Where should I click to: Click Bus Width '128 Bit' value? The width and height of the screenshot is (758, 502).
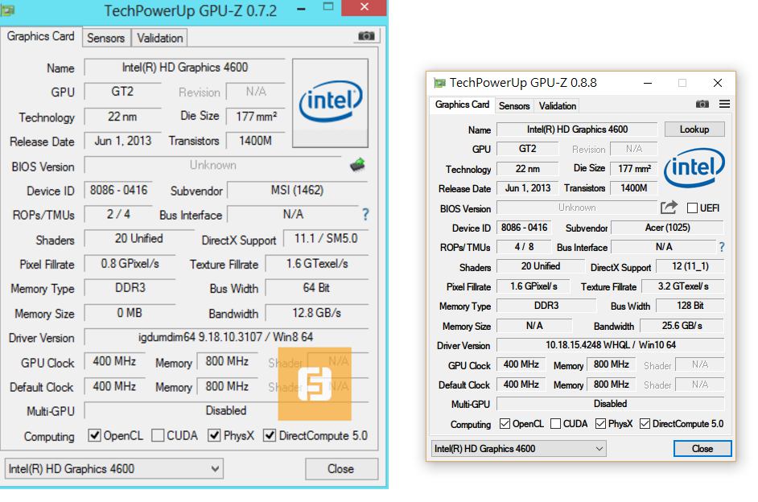click(690, 306)
